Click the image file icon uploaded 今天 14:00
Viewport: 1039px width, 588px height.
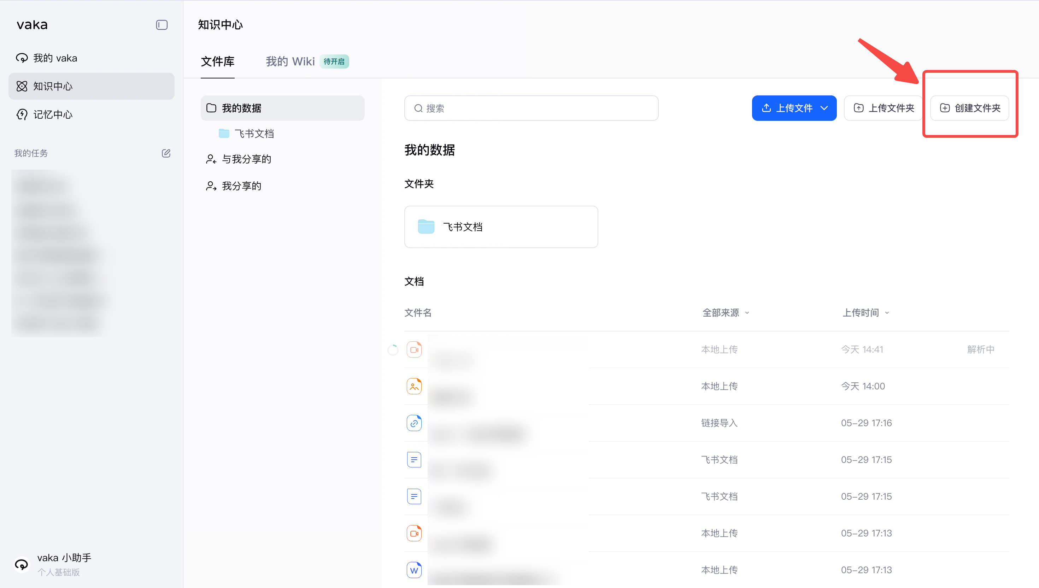[x=414, y=386]
